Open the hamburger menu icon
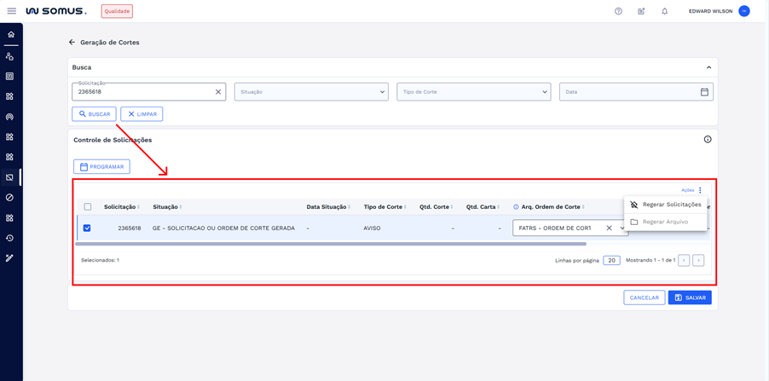The height and width of the screenshot is (381, 769). pyautogui.click(x=11, y=11)
